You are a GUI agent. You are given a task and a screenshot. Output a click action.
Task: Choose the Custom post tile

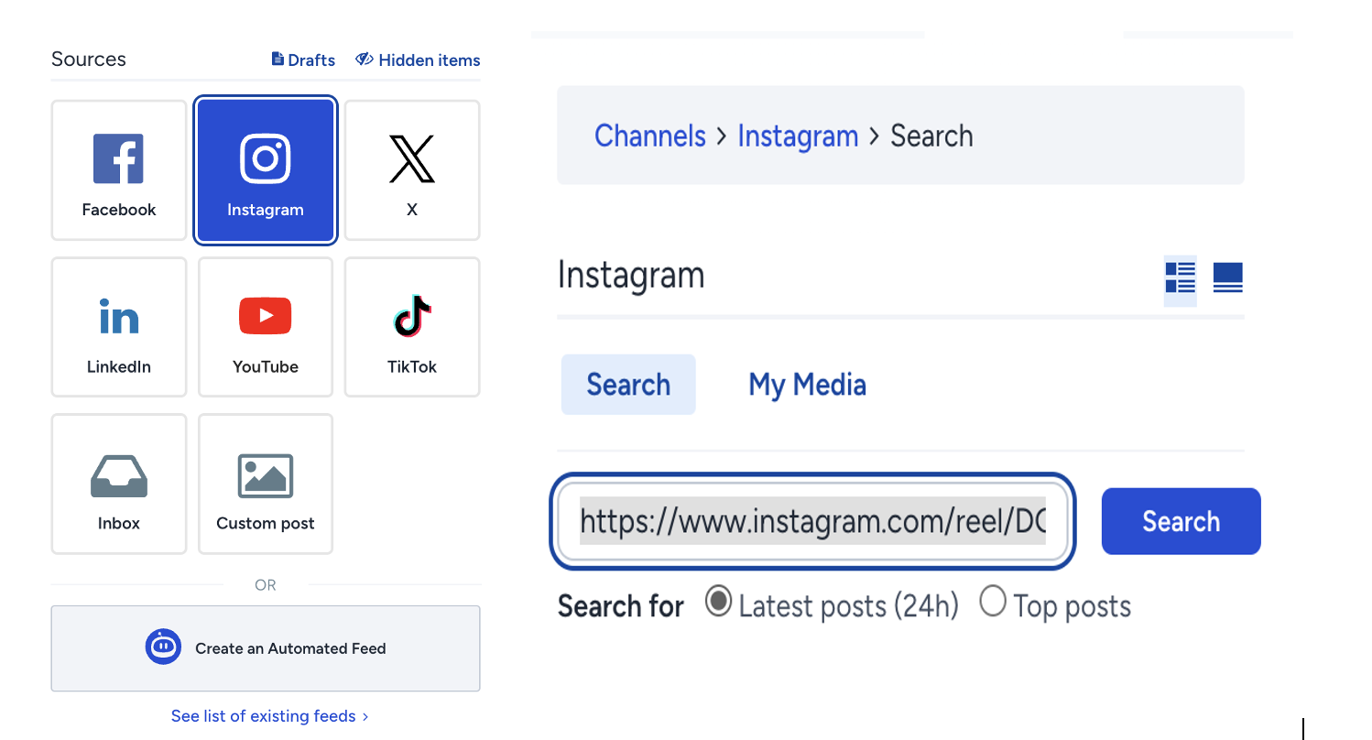click(x=266, y=484)
